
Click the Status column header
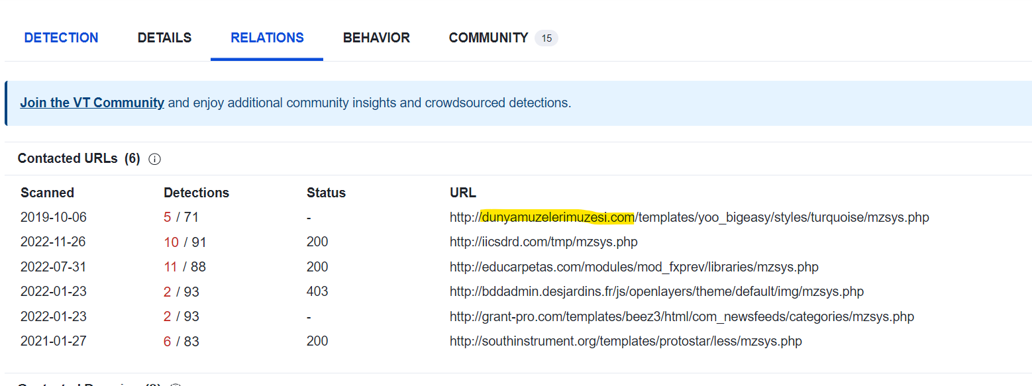(326, 193)
